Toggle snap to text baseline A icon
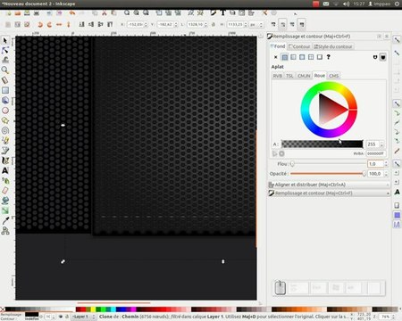The image size is (402, 321). [x=397, y=192]
